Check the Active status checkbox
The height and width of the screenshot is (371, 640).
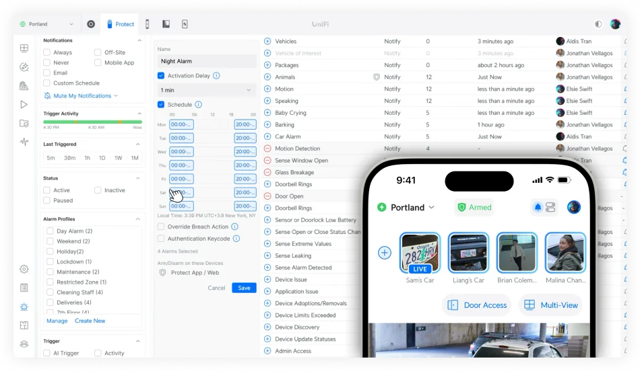click(x=47, y=190)
